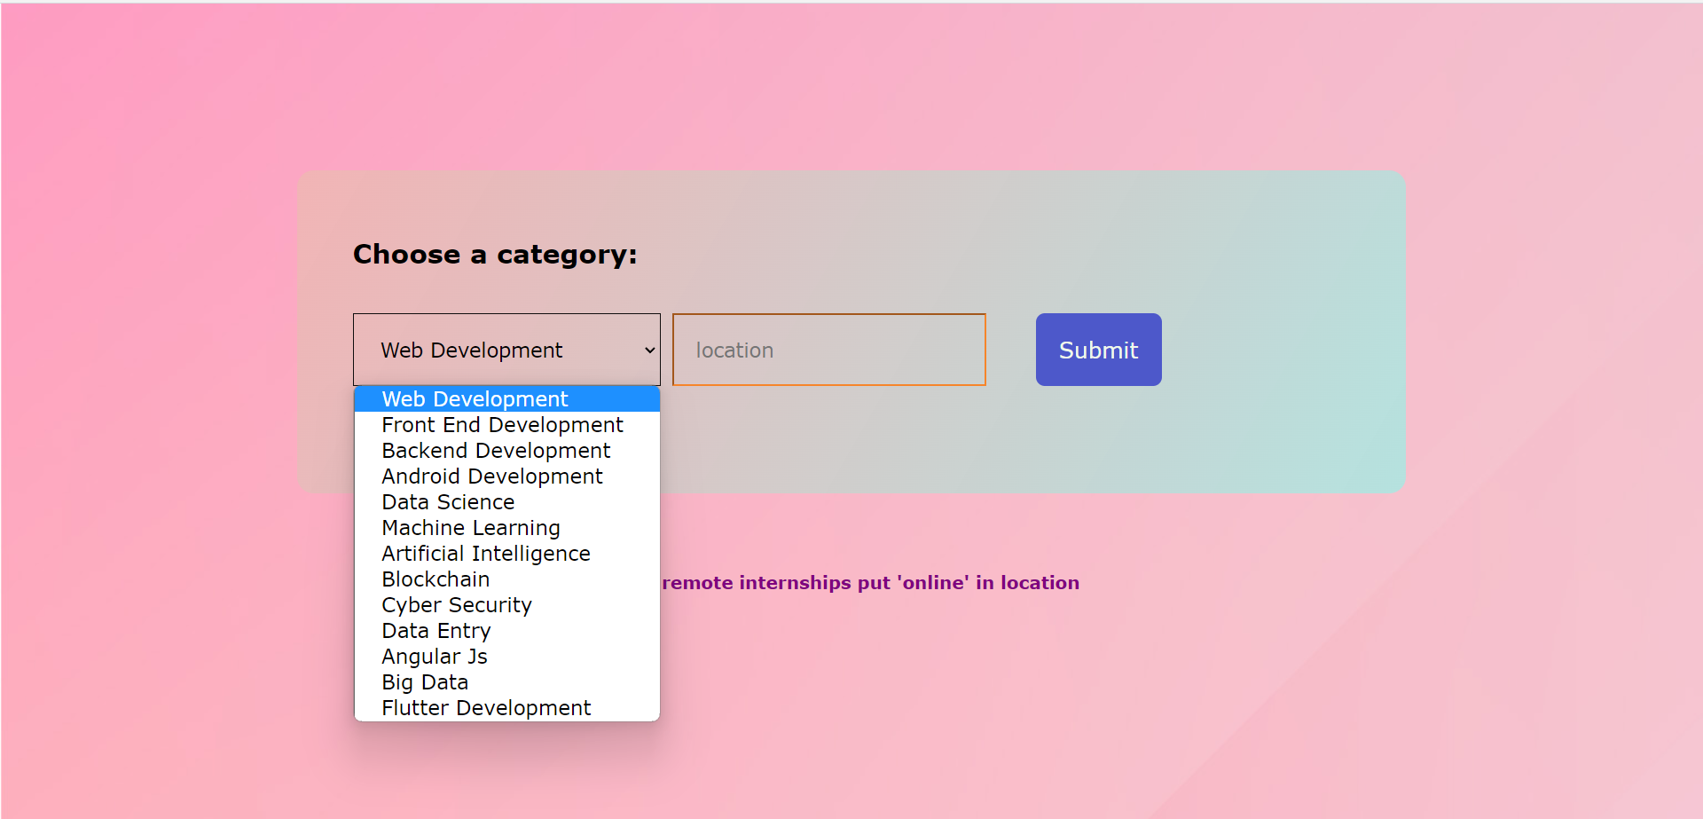
Task: Select Big Data from the options
Action: pyautogui.click(x=425, y=681)
